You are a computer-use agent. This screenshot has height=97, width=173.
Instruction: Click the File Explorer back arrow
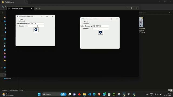click(2, 13)
